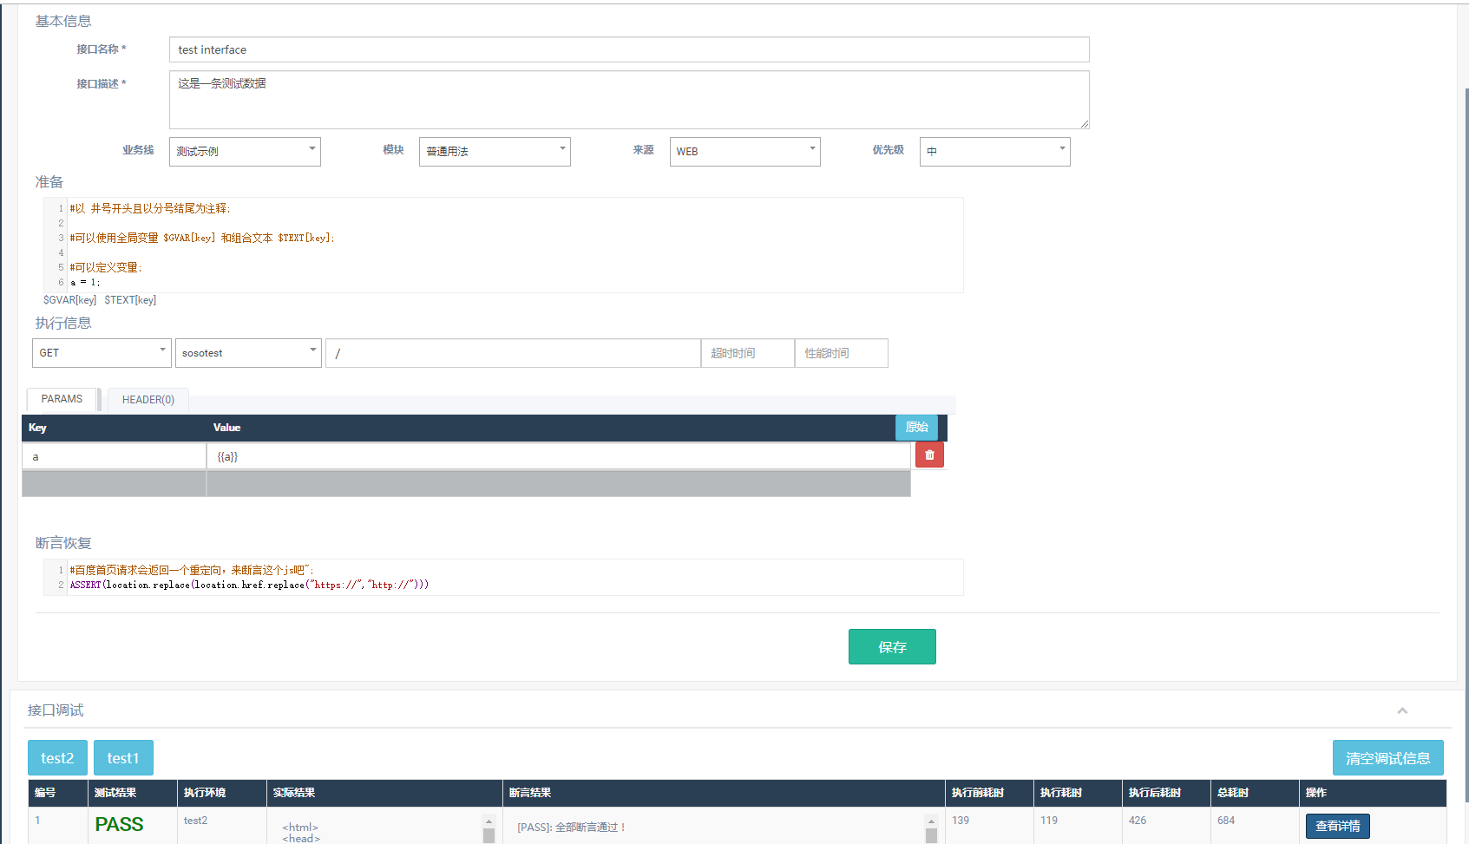Click the green 保存 save button
This screenshot has width=1469, height=844.
892,647
